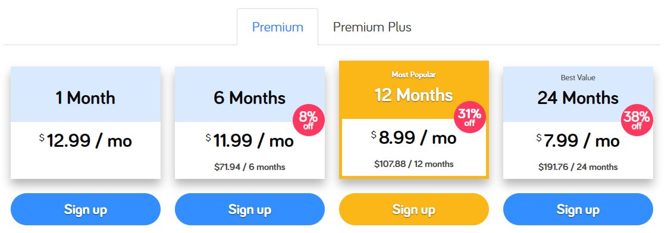Open the Premium Plus tab
This screenshot has width=668, height=233.
click(x=372, y=27)
